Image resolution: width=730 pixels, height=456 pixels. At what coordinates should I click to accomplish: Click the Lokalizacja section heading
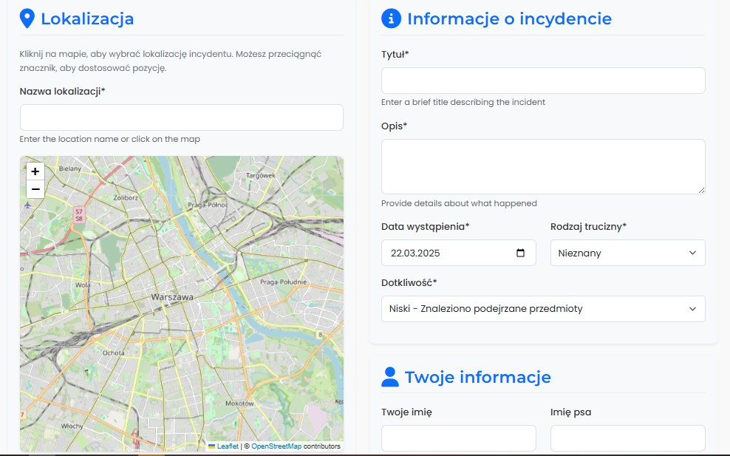point(87,18)
